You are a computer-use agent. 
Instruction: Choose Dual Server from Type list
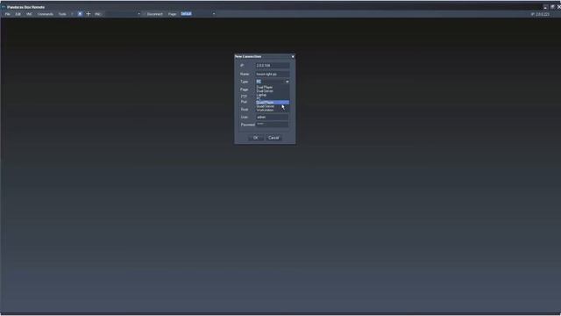273,91
